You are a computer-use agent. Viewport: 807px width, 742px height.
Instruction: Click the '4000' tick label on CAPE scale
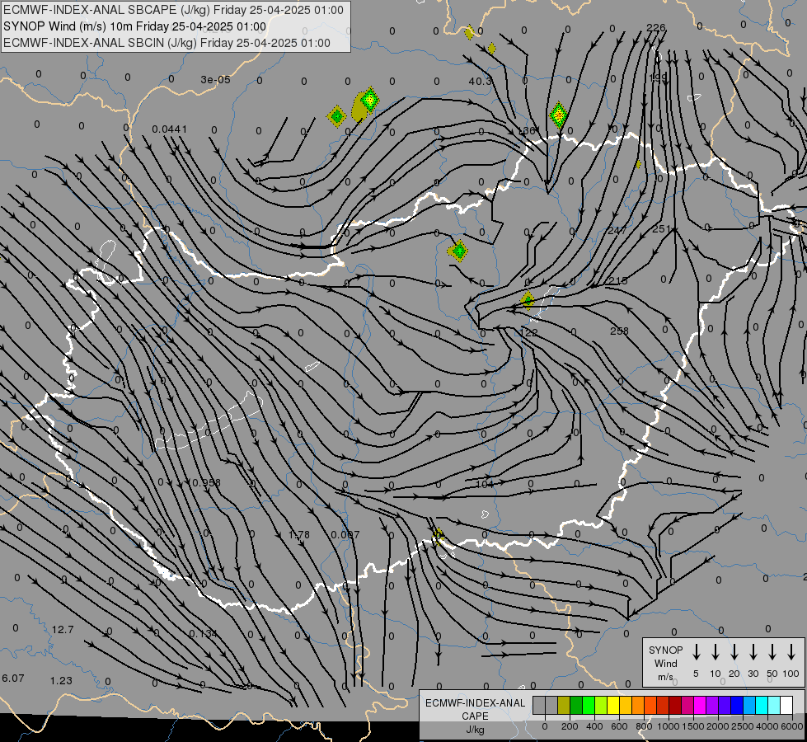(x=767, y=726)
